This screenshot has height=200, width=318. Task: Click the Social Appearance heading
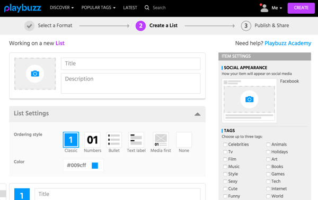[x=245, y=68]
